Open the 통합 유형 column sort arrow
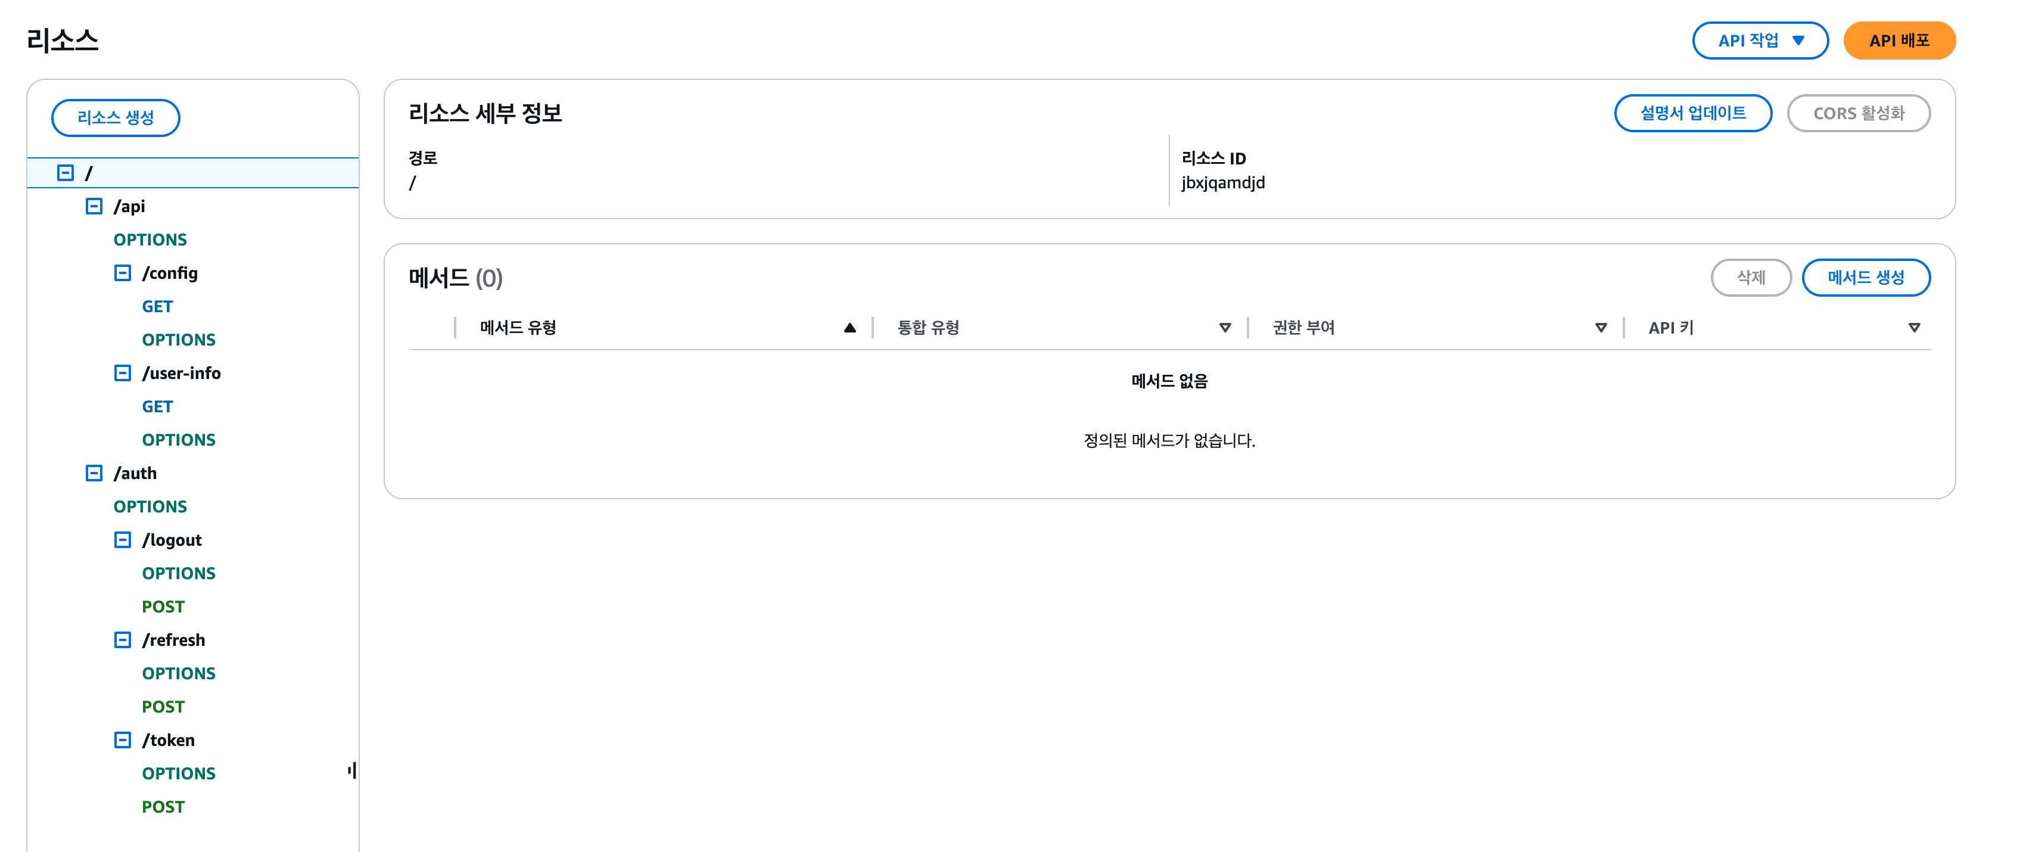 (x=1225, y=328)
